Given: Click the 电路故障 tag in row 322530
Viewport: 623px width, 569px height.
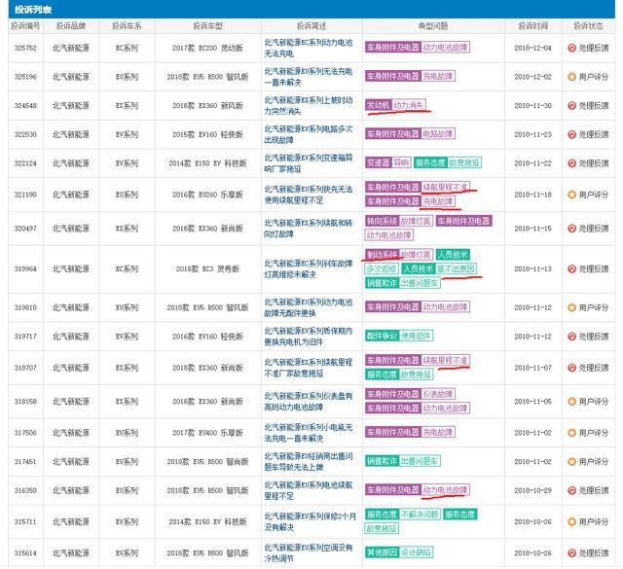Looking at the screenshot, I should 437,134.
